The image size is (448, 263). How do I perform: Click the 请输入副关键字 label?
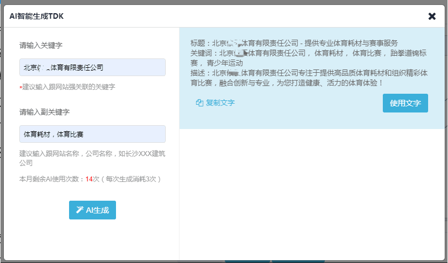[x=45, y=112]
